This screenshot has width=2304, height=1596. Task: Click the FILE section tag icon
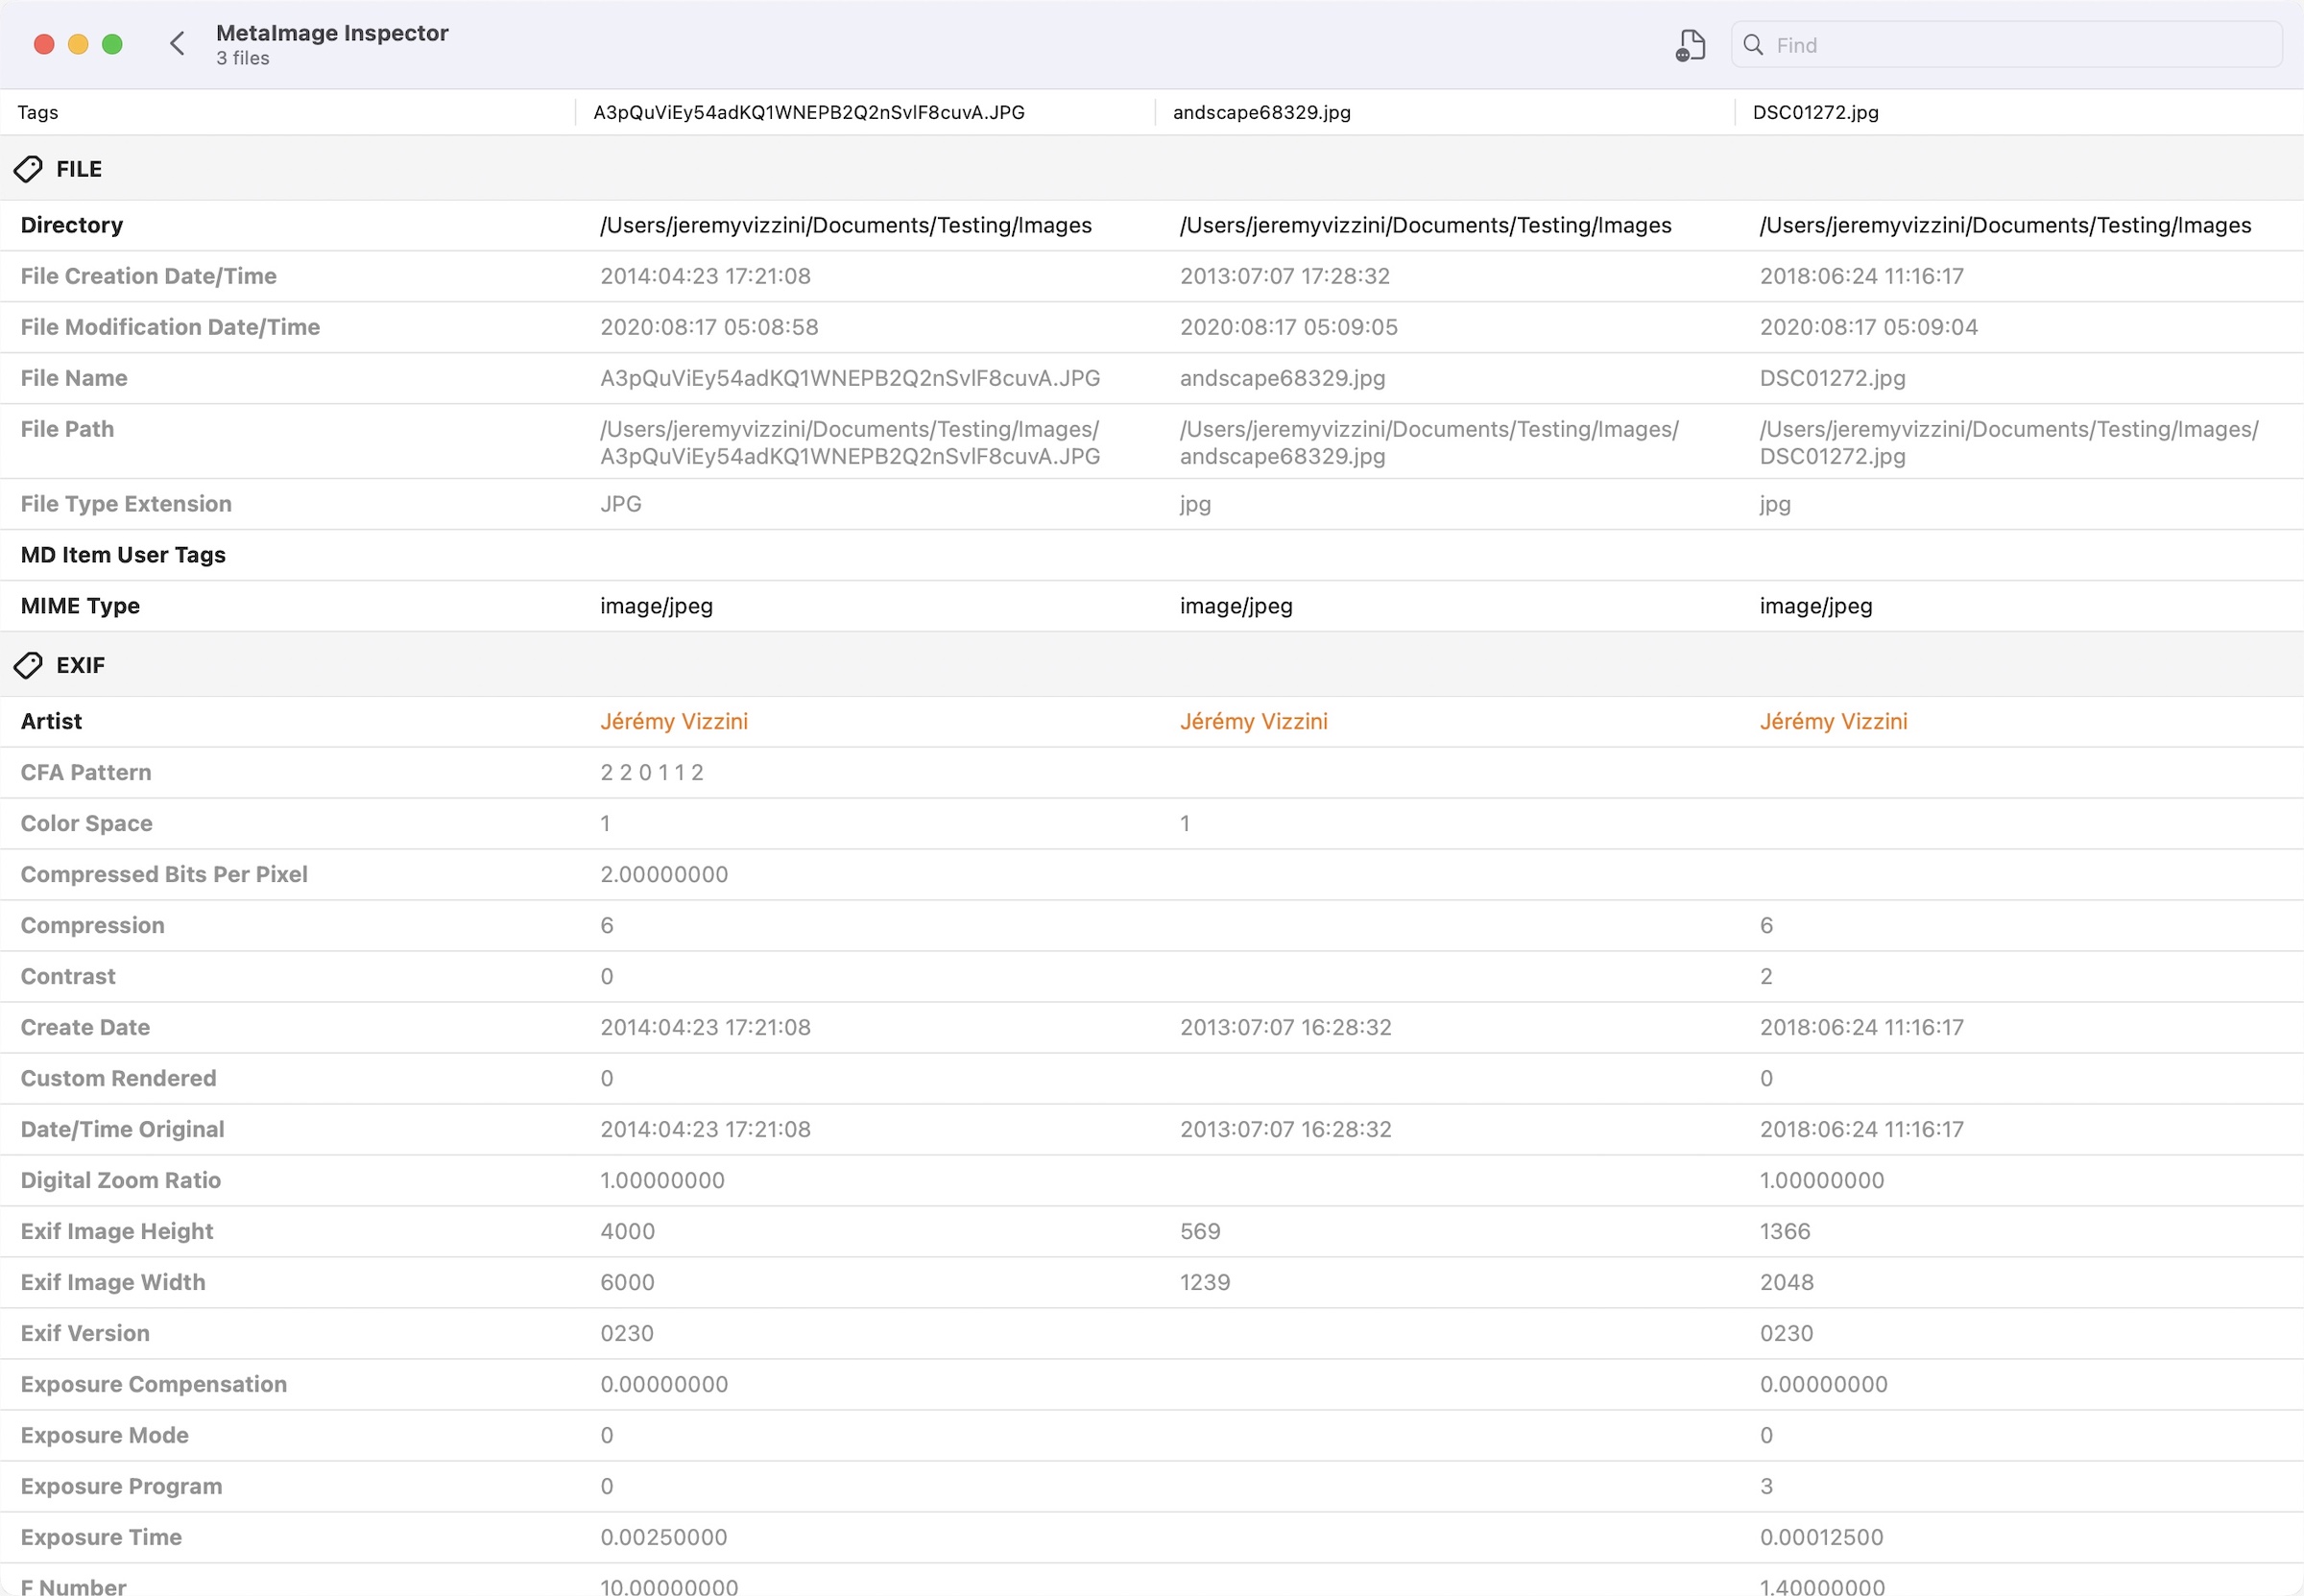coord(28,169)
